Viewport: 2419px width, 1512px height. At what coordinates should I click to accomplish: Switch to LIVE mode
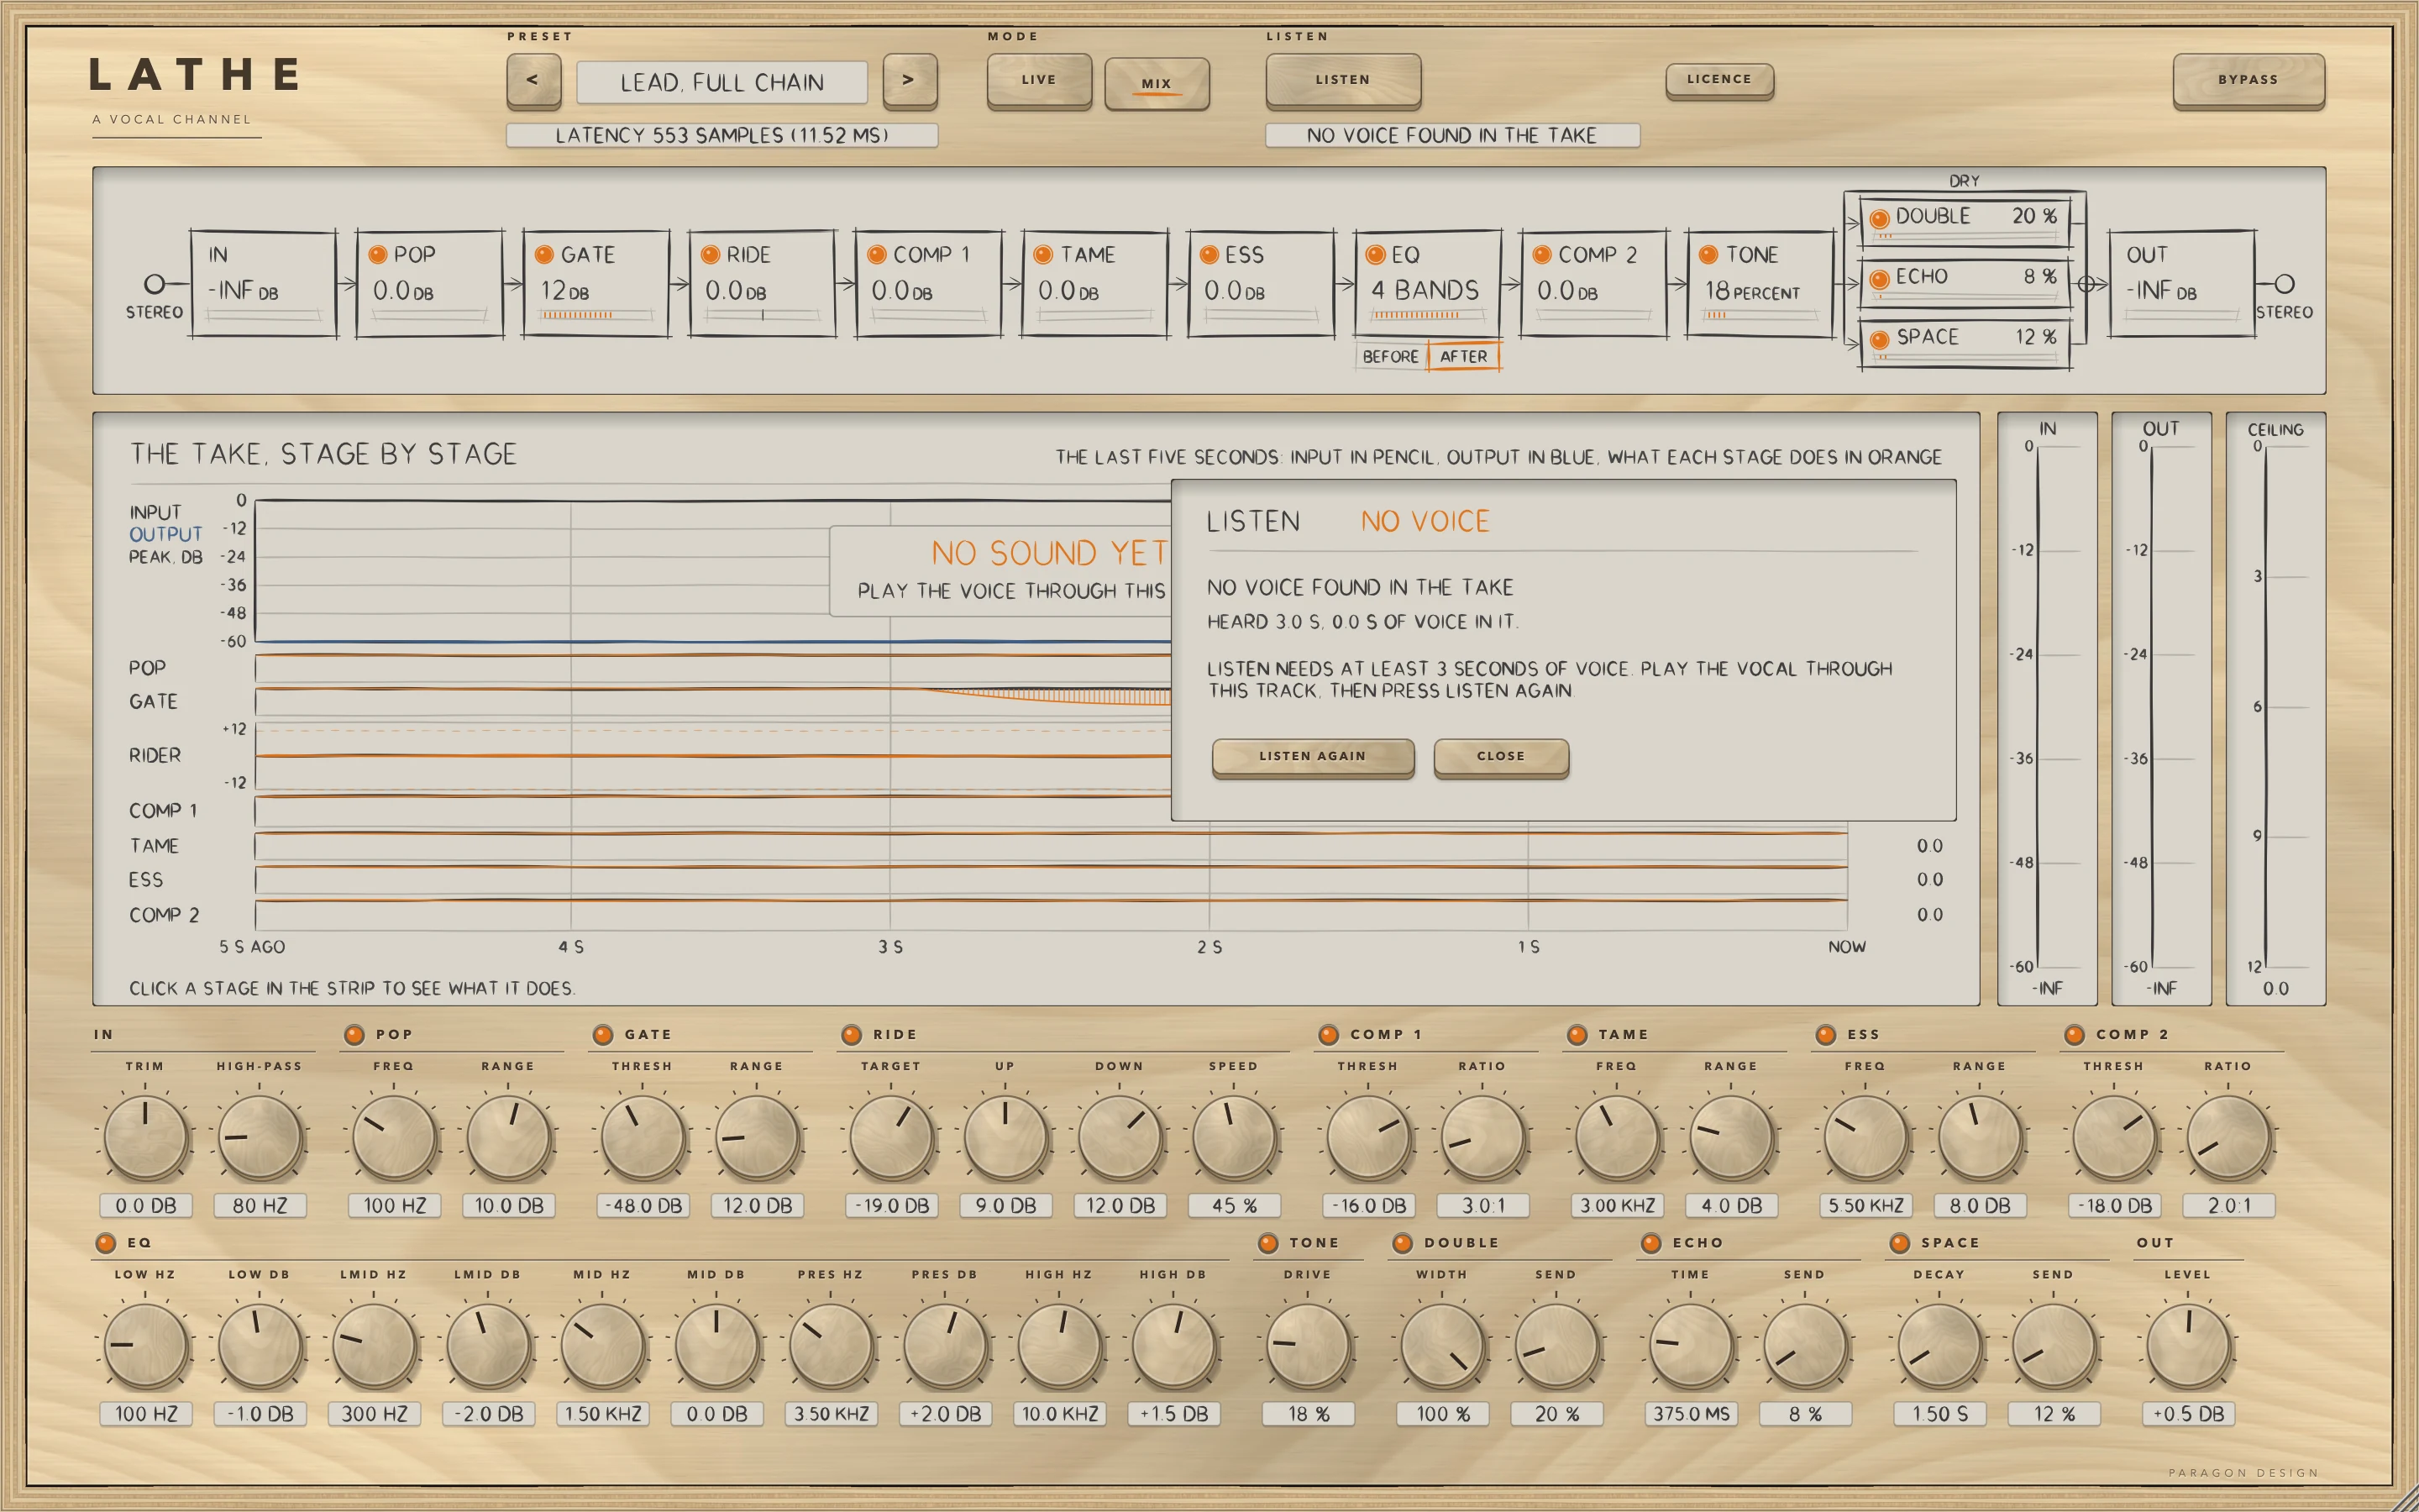click(x=1038, y=80)
